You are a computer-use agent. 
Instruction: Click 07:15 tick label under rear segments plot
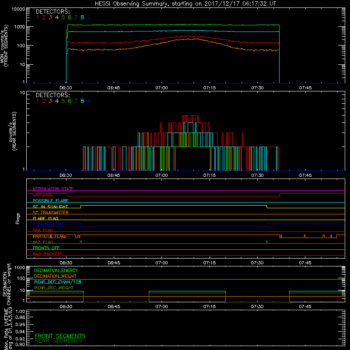click(210, 175)
